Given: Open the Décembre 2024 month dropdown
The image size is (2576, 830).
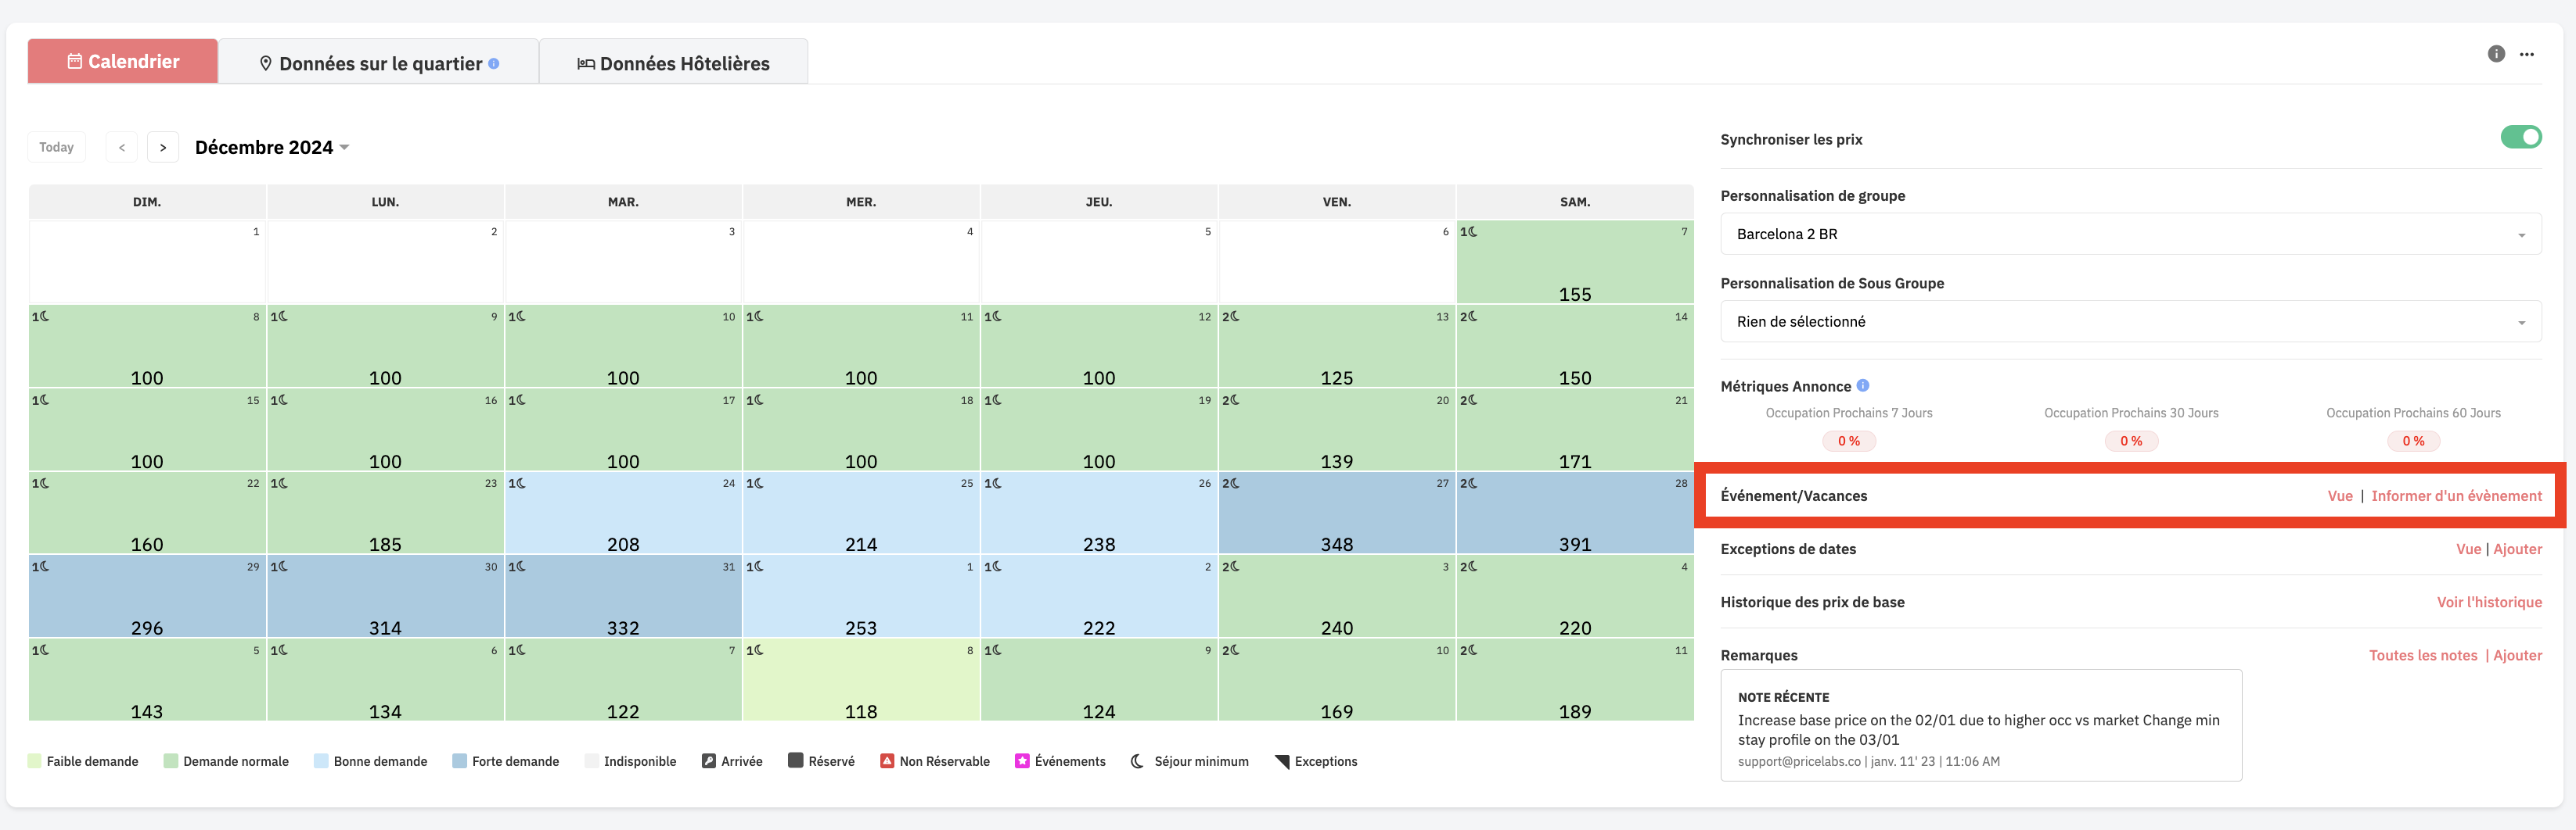Looking at the screenshot, I should [272, 147].
